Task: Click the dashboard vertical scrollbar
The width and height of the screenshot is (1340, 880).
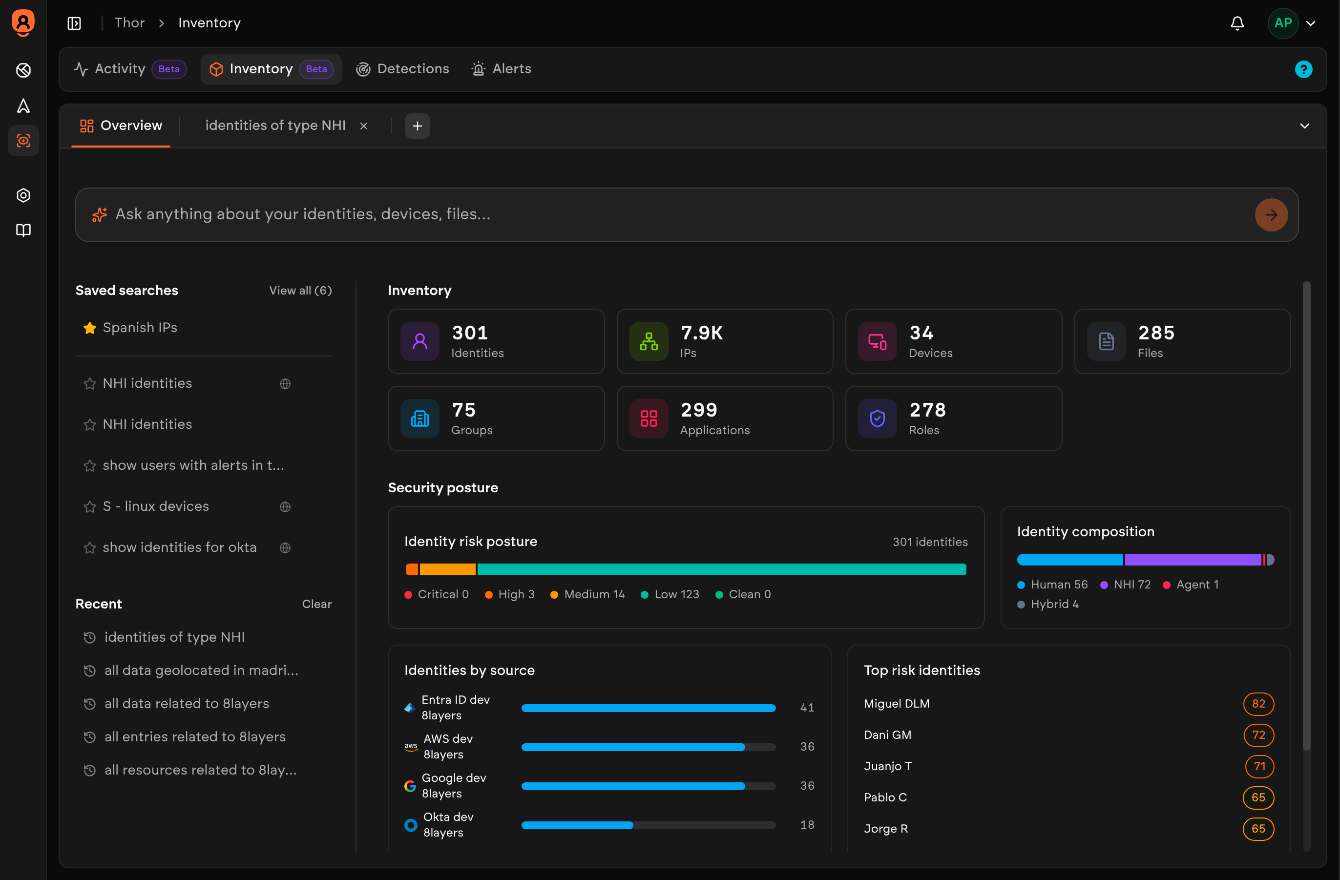Action: point(1306,516)
